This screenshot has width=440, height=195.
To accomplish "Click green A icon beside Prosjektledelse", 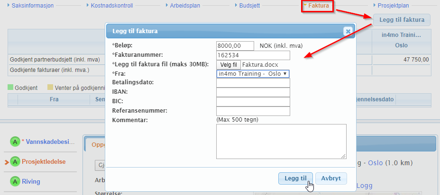I will [x=15, y=161].
